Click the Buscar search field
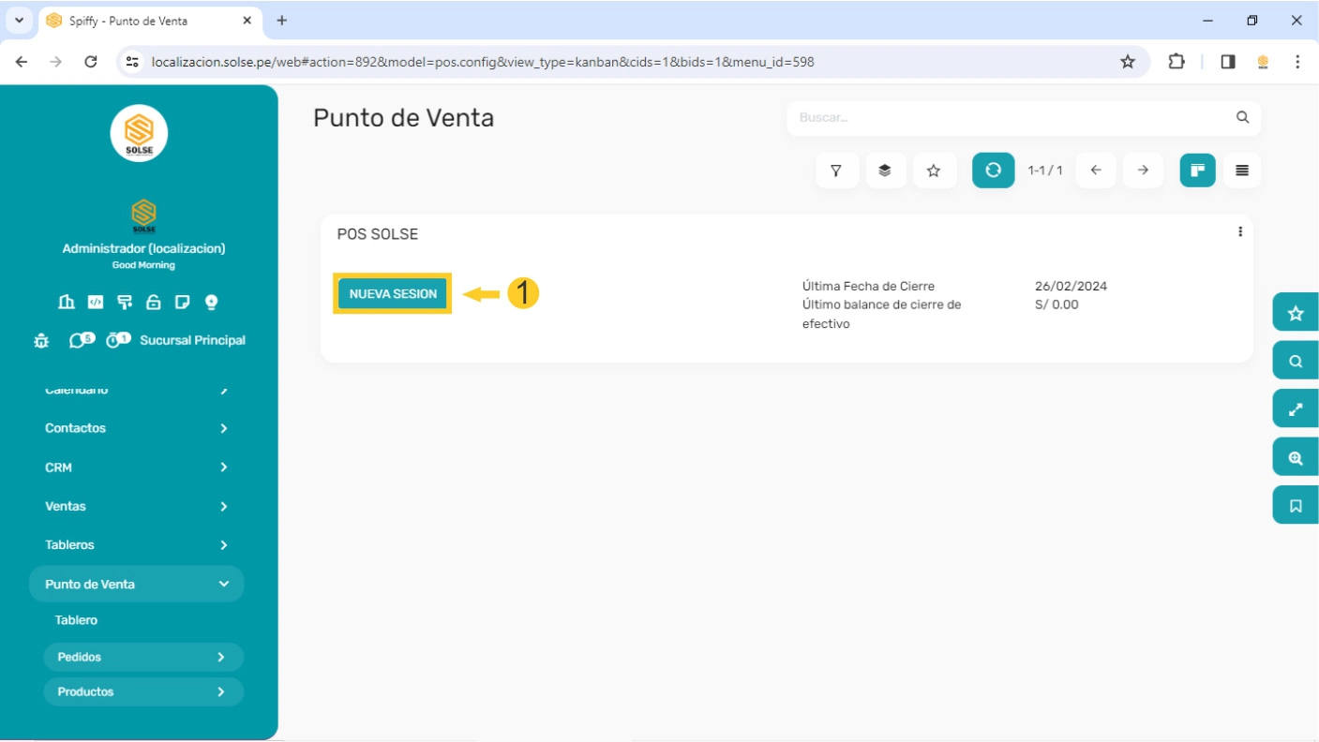This screenshot has height=742, width=1319. [x=1012, y=118]
